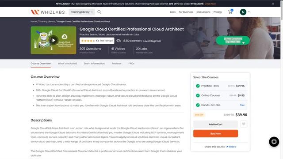Click the $39.90 total price
This screenshot has height=159, width=283.
coord(241,115)
